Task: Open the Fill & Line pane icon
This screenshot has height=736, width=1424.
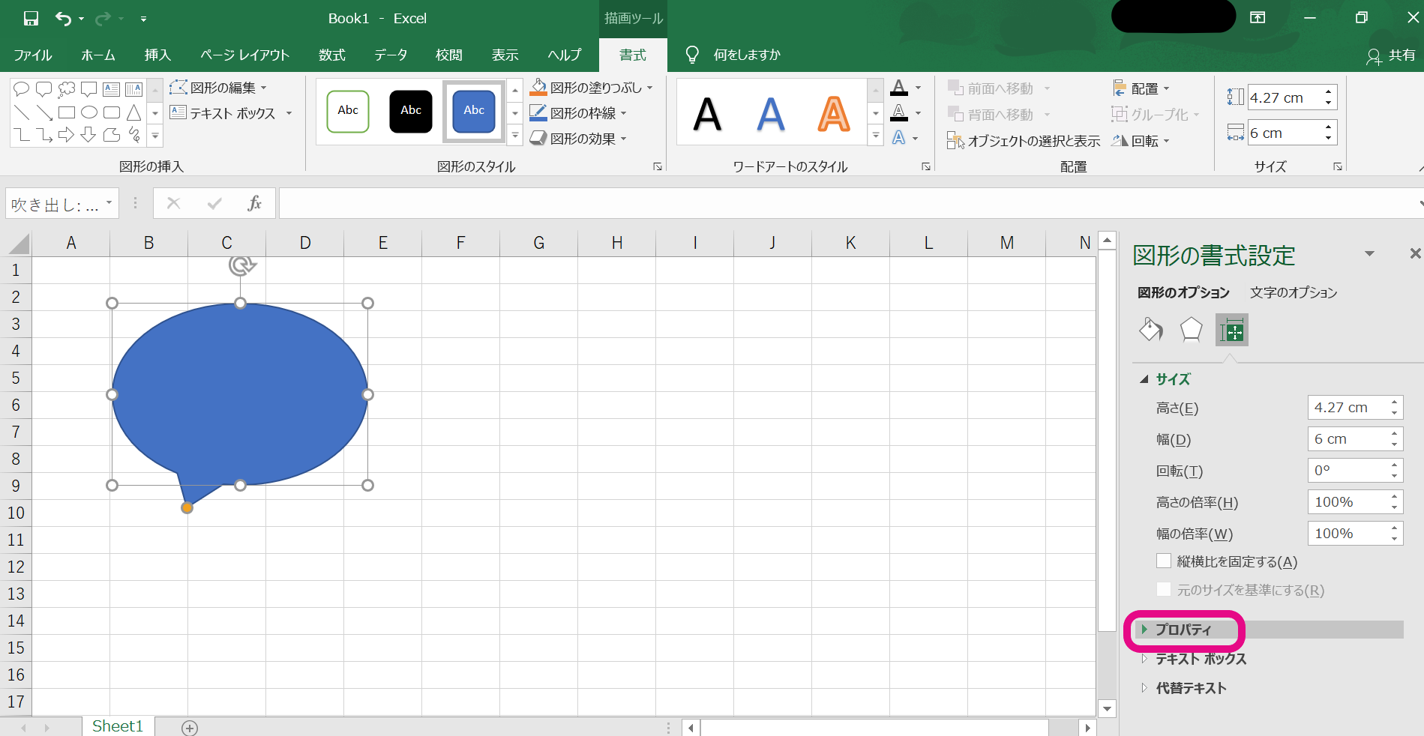Action: click(1151, 330)
